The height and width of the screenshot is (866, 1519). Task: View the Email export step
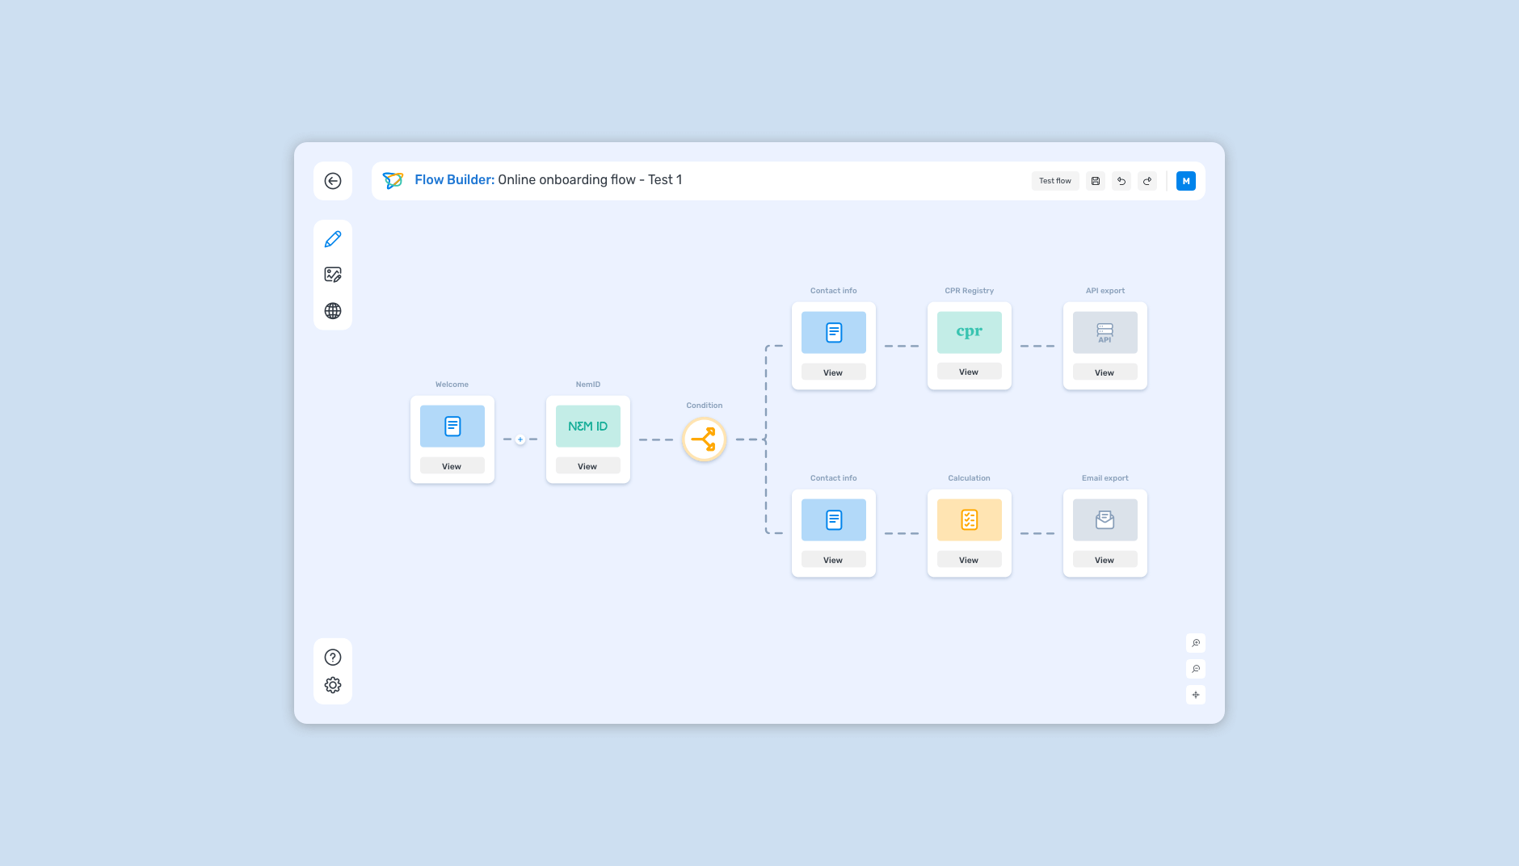(x=1105, y=560)
